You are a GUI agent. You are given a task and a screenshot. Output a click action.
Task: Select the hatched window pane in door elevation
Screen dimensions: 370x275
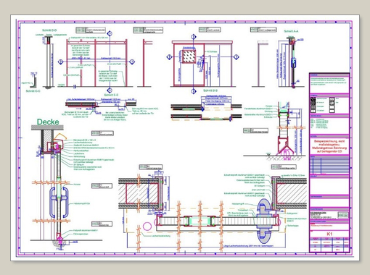coord(189,56)
